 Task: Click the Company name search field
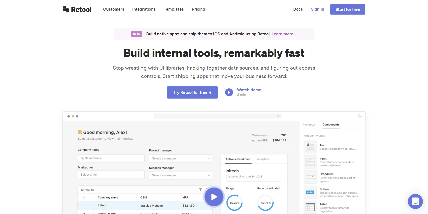(x=111, y=158)
